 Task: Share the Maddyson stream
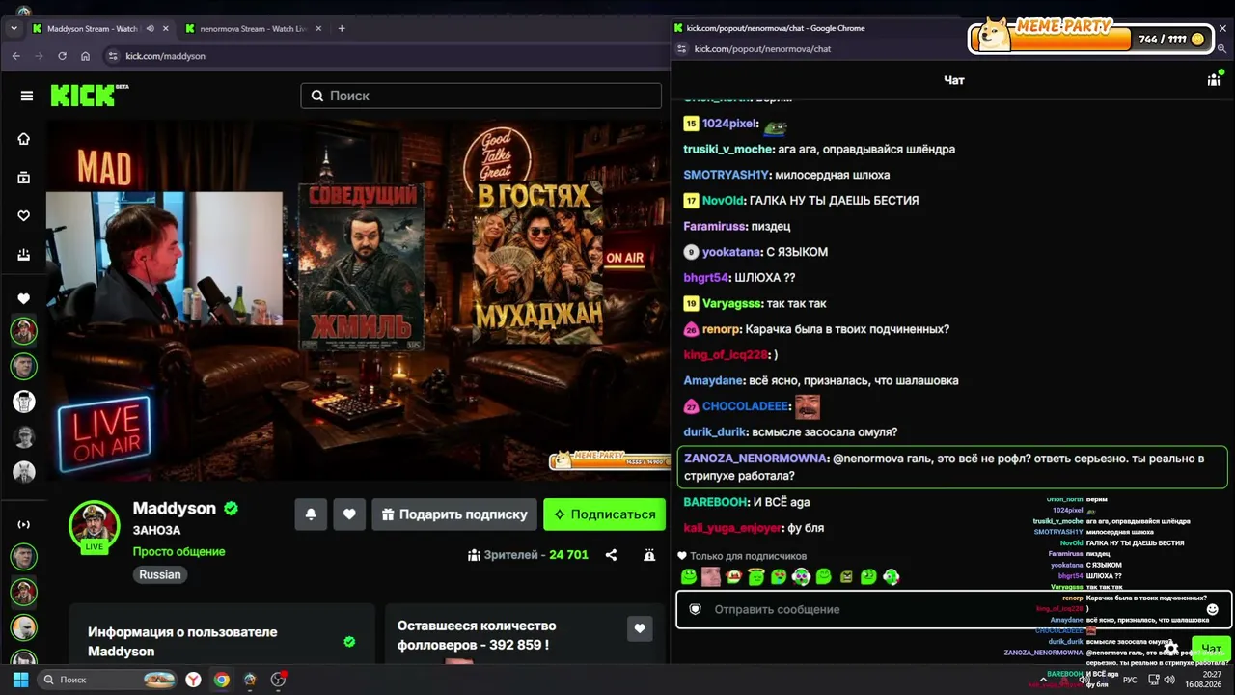point(611,555)
